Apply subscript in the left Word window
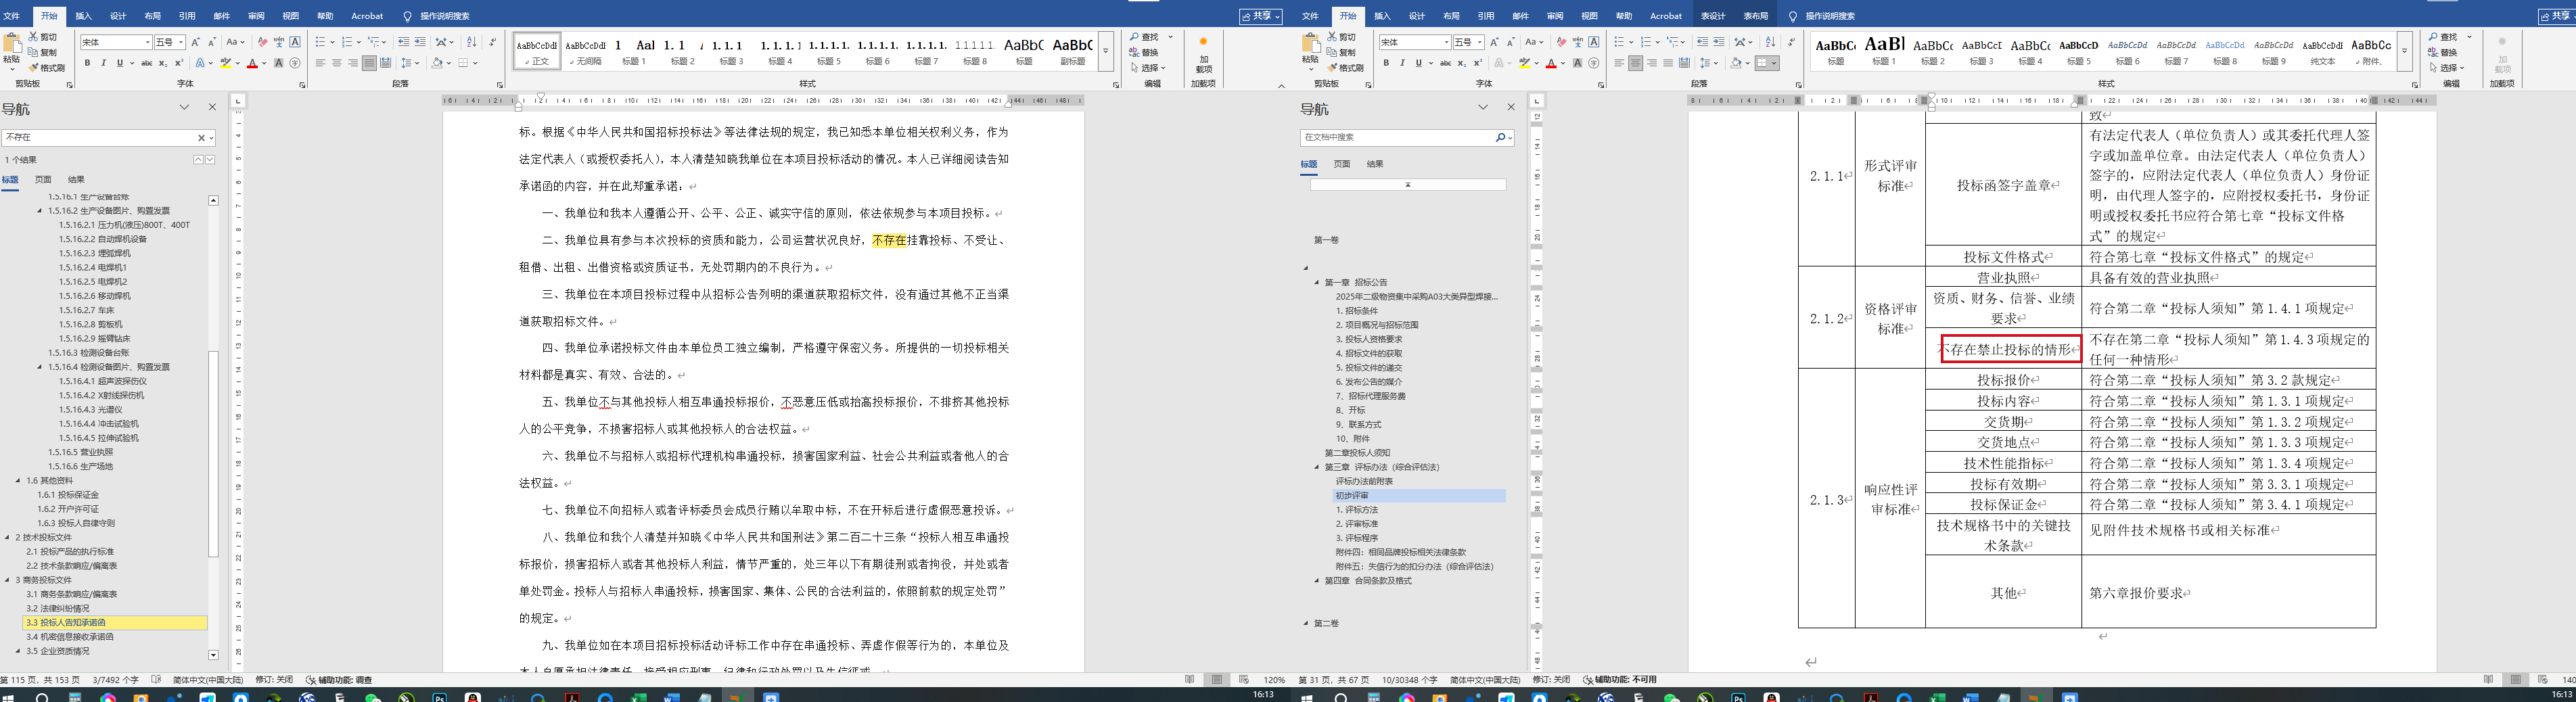This screenshot has width=2576, height=702. coord(163,63)
